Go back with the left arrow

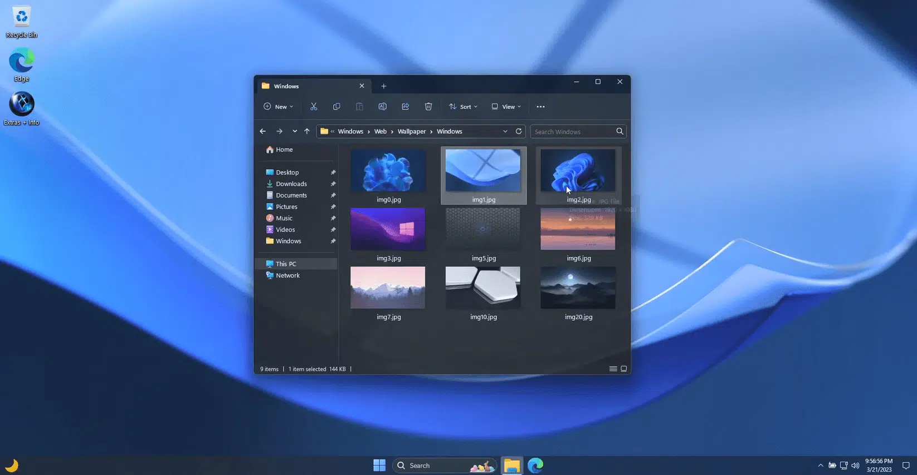pyautogui.click(x=263, y=131)
